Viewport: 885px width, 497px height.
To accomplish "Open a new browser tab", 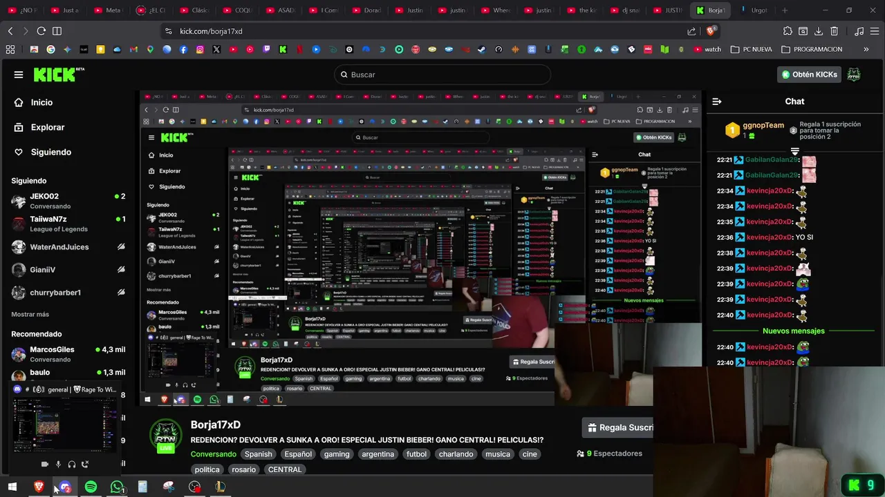I will (x=785, y=10).
